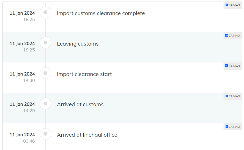Image resolution: width=244 pixels, height=150 pixels.
Task: Click the 'Import customs clearance complete' status text
Action: tap(101, 13)
